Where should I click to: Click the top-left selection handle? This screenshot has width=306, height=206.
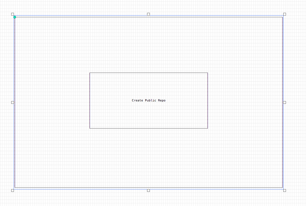point(13,14)
